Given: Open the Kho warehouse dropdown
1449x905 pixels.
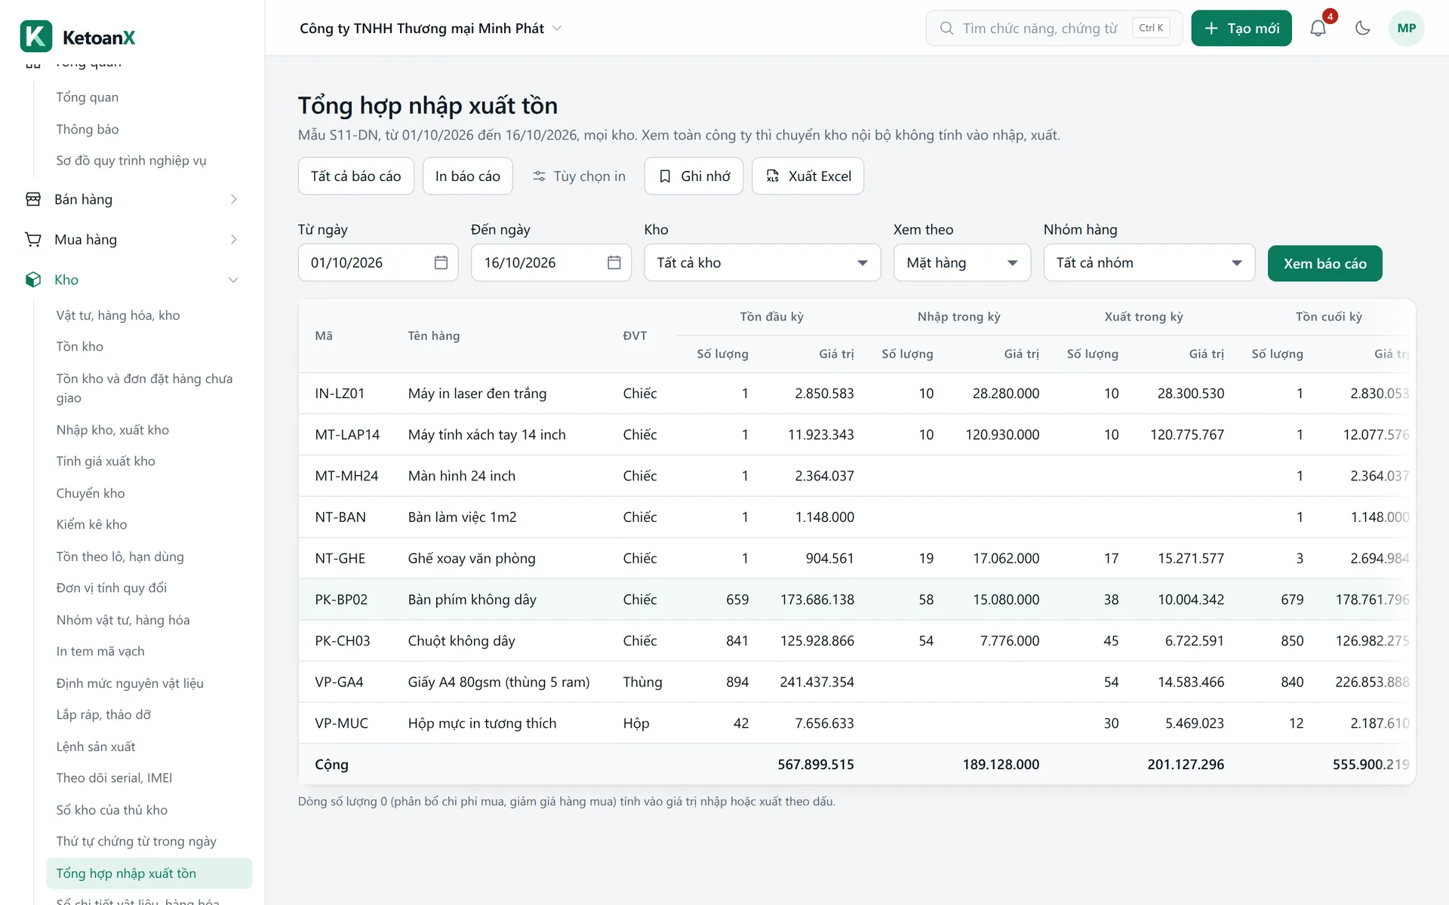Looking at the screenshot, I should (762, 262).
